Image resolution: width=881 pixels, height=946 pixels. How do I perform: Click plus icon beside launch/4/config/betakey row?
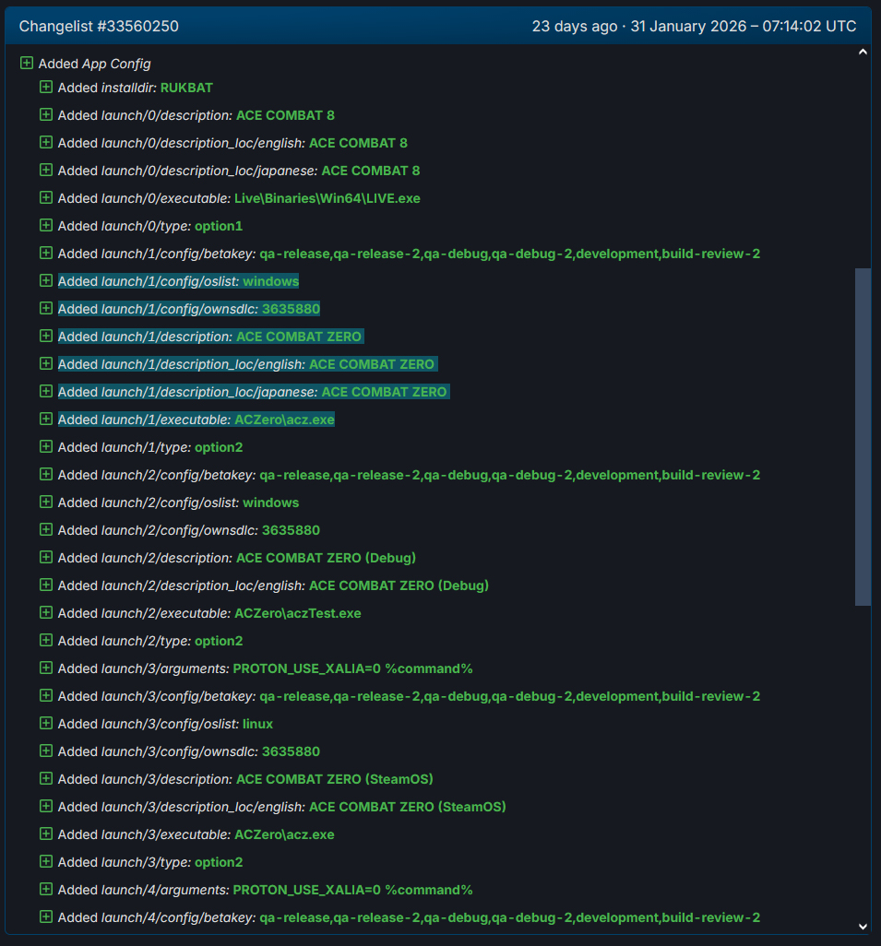click(x=46, y=916)
